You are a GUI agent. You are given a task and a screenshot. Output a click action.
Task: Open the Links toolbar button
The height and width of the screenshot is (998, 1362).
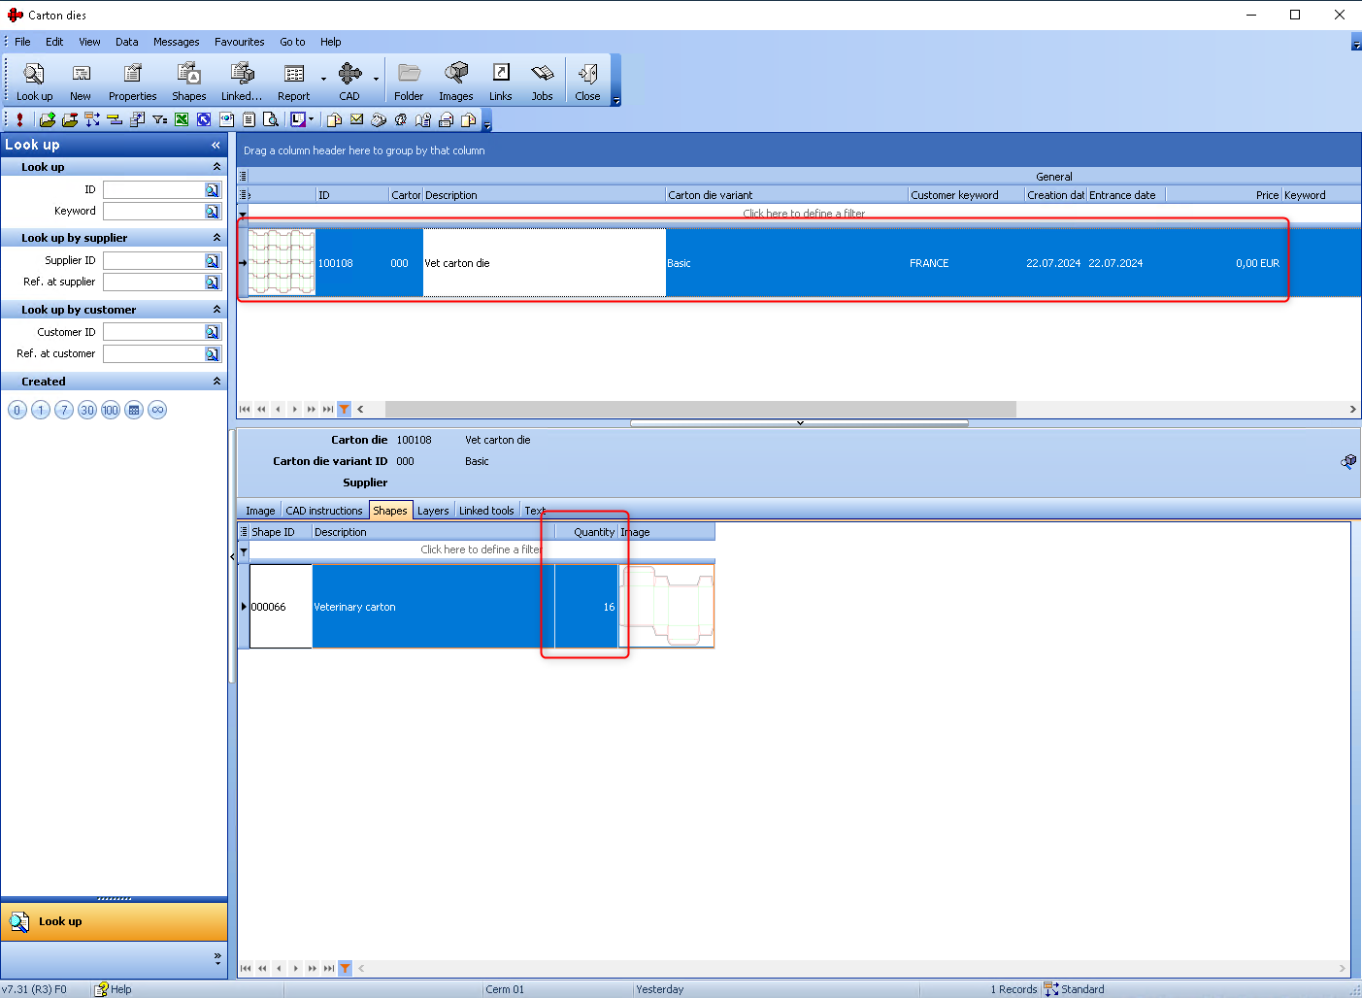(x=500, y=82)
